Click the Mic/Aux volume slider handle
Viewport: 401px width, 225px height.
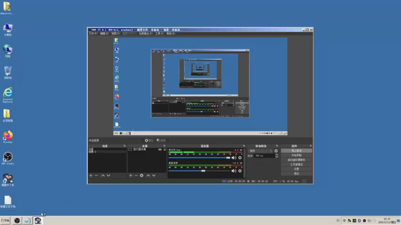click(228, 157)
